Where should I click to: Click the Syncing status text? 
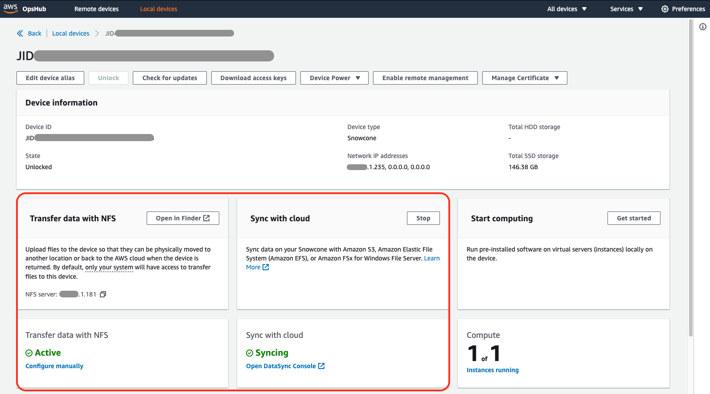click(x=272, y=353)
